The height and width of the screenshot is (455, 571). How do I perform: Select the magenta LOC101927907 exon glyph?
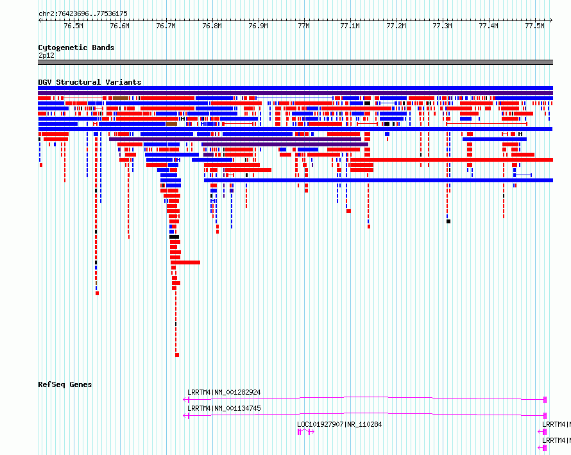[x=305, y=432]
